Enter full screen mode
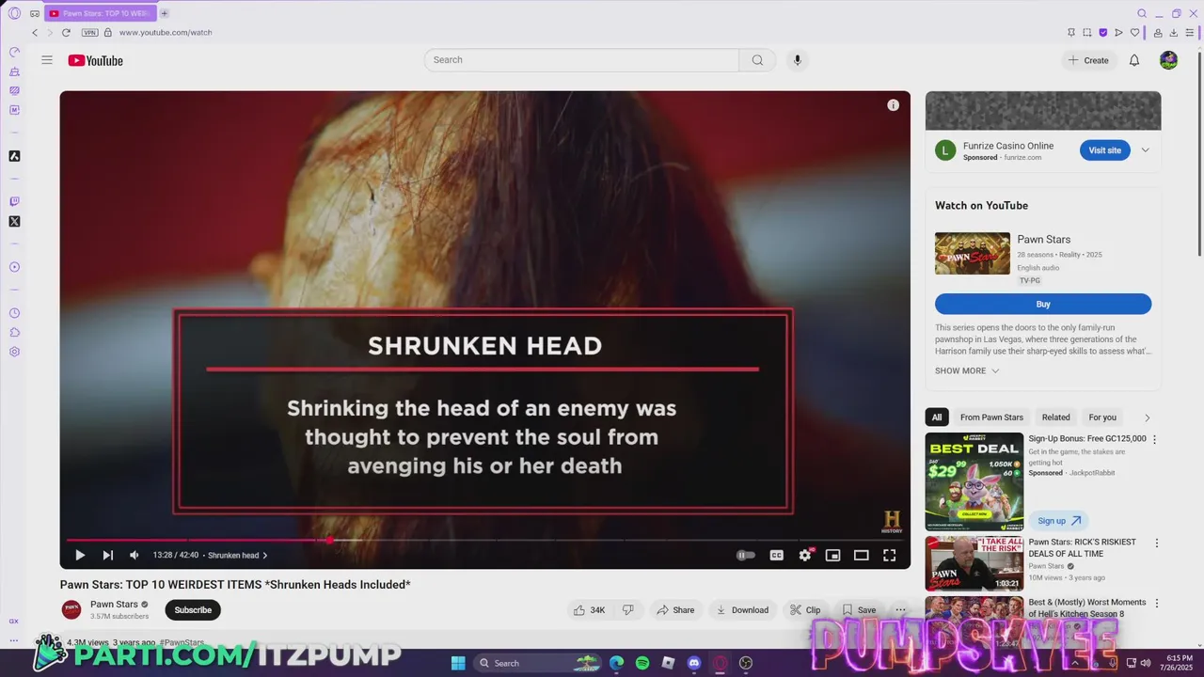 tap(889, 555)
